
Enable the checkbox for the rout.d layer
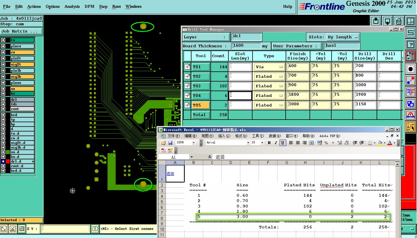point(3,166)
